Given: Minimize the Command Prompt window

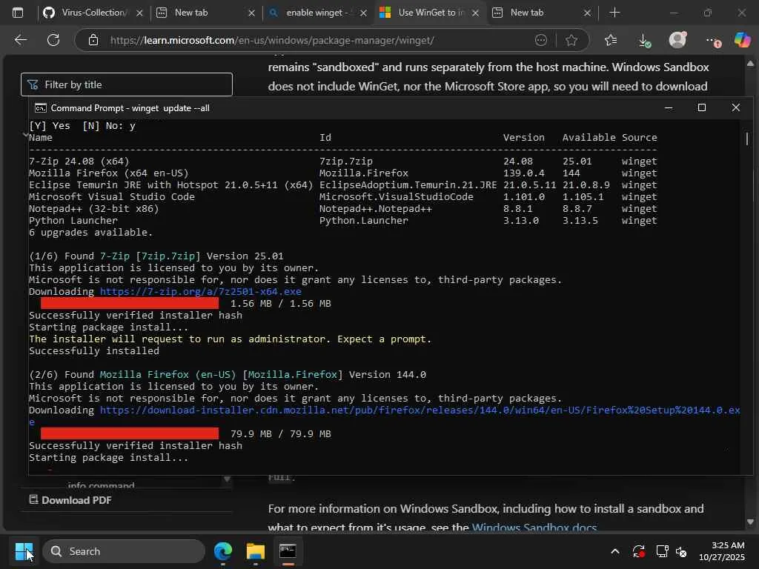Looking at the screenshot, I should coord(669,108).
